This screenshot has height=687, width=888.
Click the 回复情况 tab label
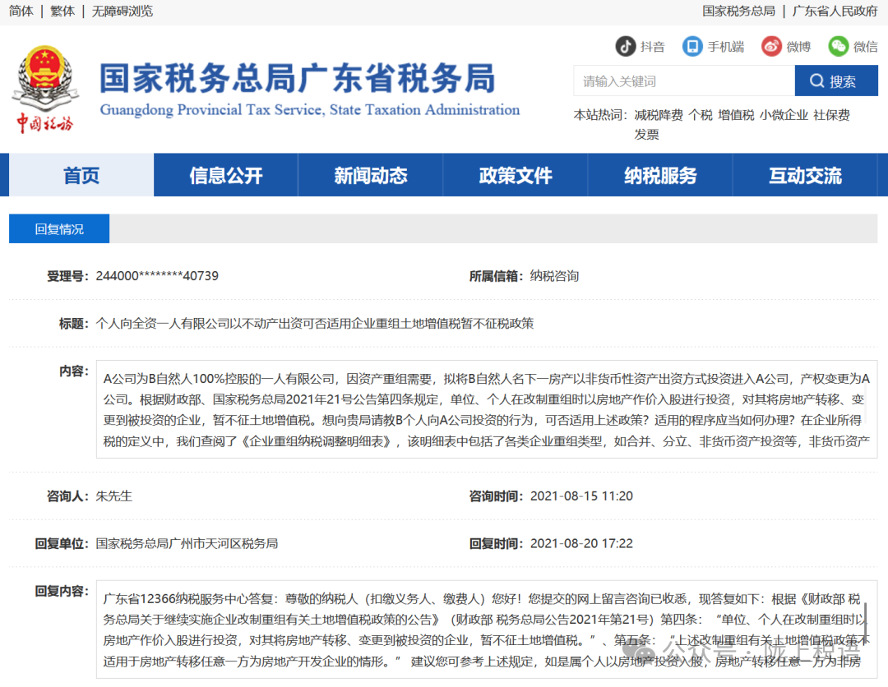(x=58, y=228)
